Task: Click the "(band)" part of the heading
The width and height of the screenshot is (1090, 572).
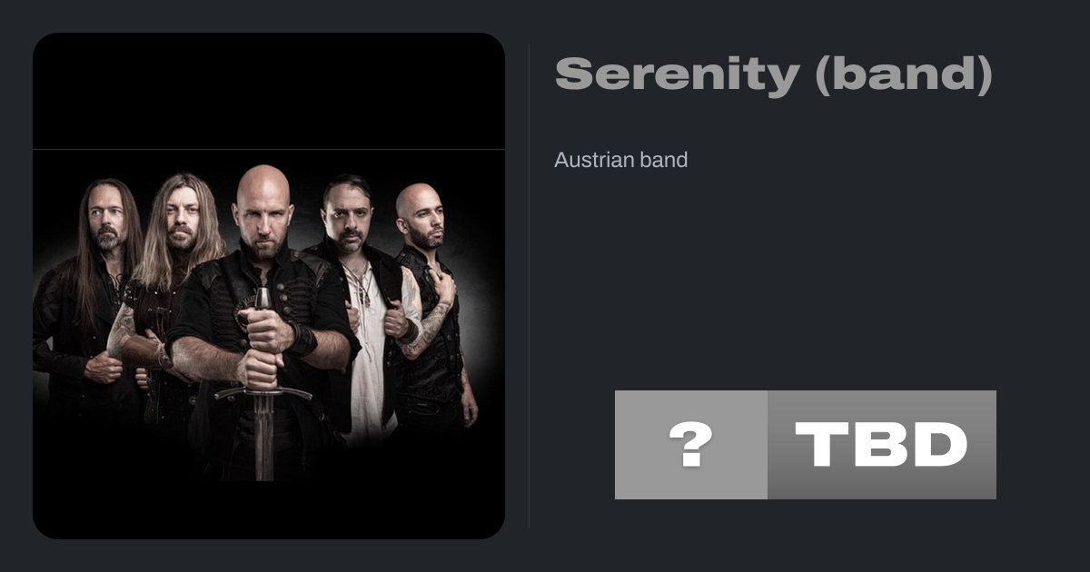Action: pos(903,74)
